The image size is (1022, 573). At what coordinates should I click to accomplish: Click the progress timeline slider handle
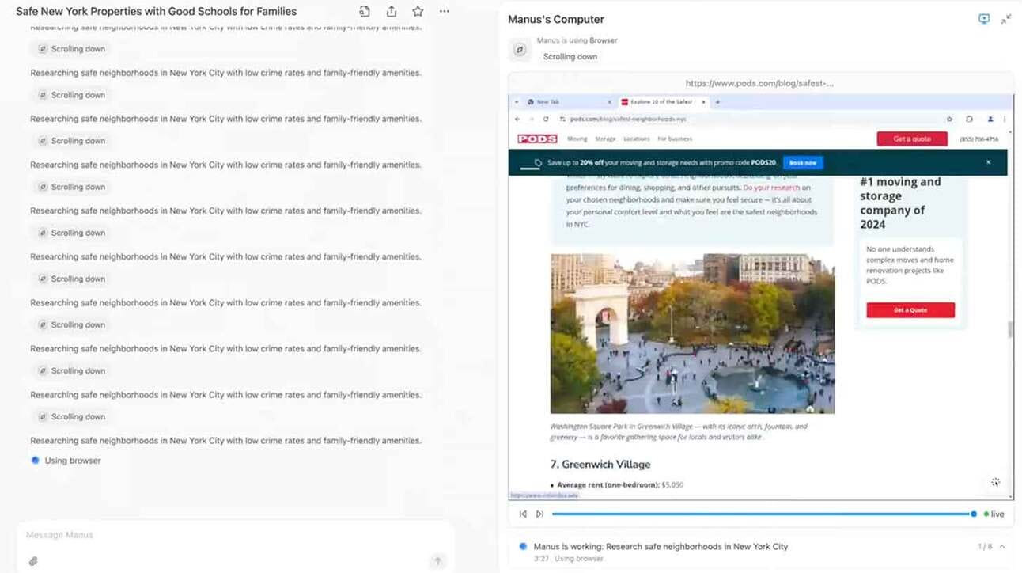[974, 514]
